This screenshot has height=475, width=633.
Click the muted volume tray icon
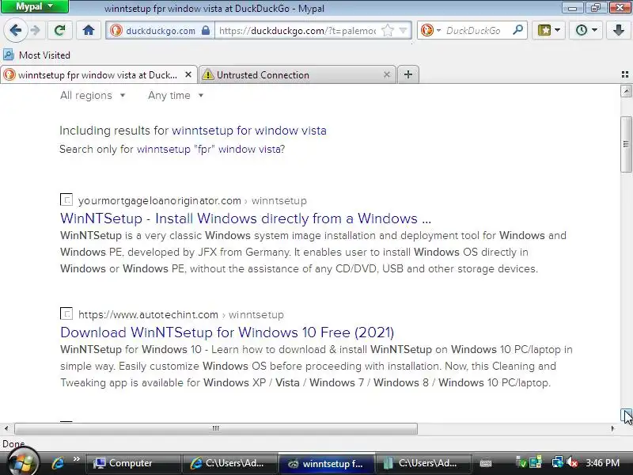[x=572, y=462]
